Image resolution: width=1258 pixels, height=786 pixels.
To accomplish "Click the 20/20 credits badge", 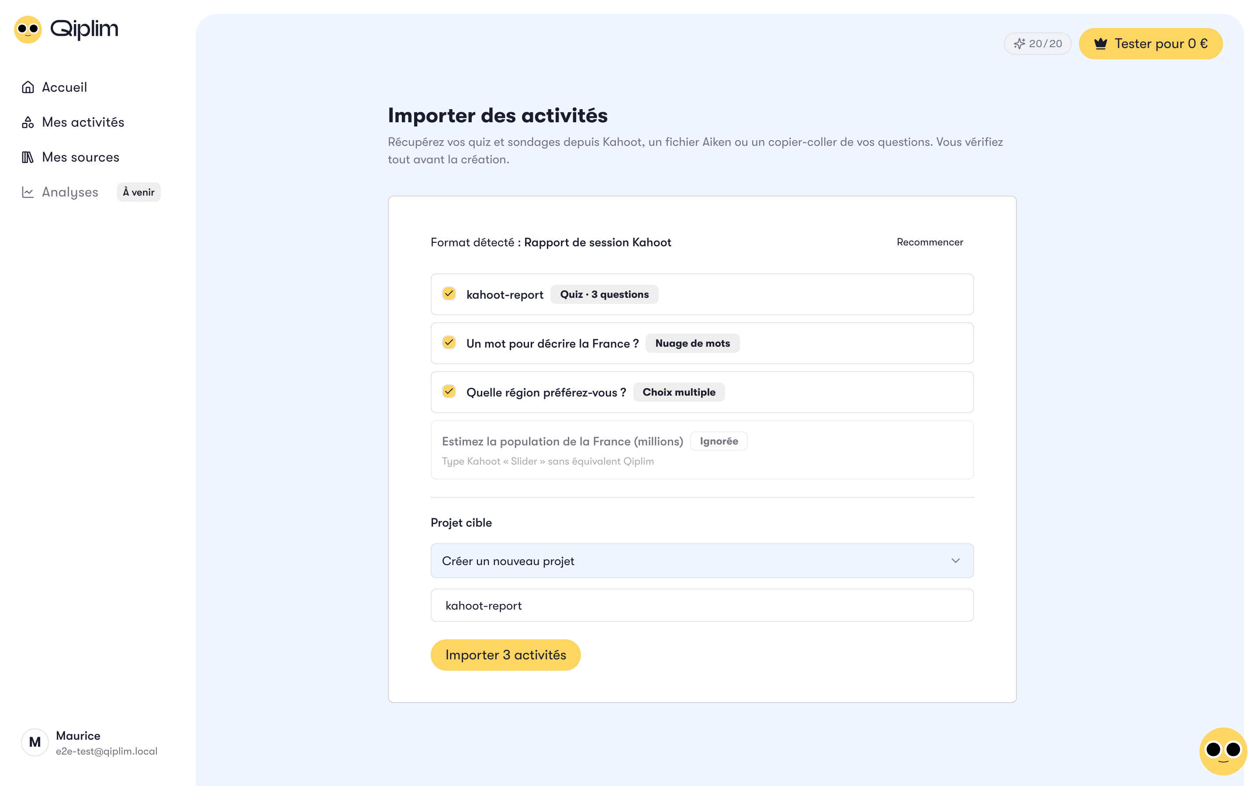I will point(1037,44).
